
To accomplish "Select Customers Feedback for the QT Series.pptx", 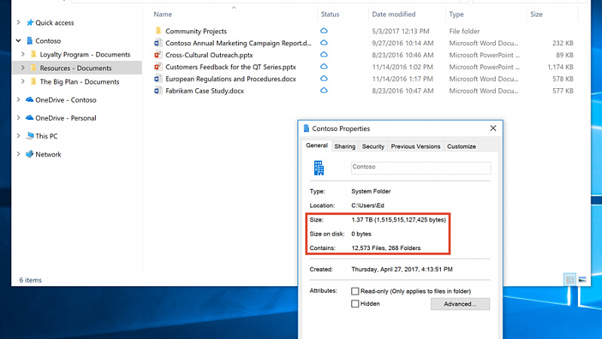I will click(231, 67).
